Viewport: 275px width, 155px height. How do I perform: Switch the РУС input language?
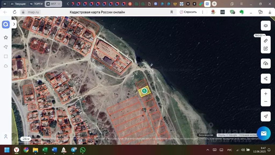229,150
